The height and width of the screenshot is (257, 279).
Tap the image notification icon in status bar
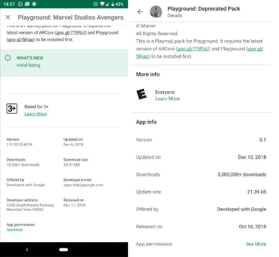27,4
